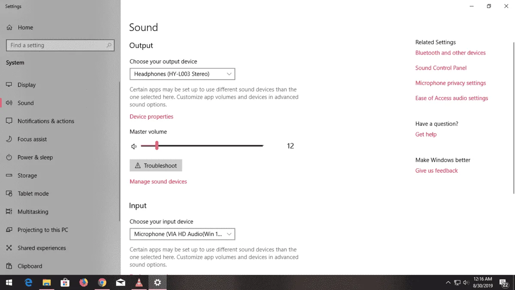
Task: Click the main page vertical scrollbar
Action: pos(513,118)
